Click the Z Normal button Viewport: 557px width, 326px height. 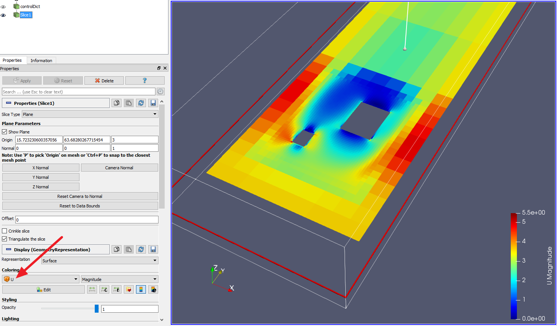click(x=40, y=187)
